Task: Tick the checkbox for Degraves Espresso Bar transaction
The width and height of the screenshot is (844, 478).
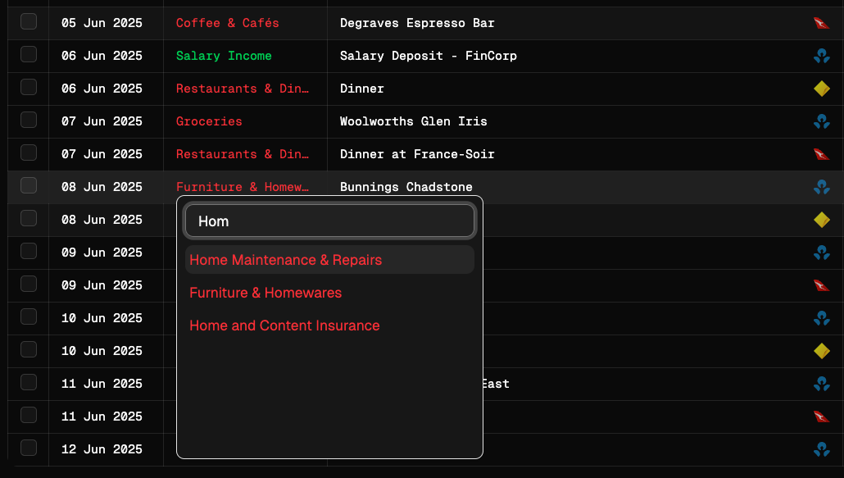Action: (x=29, y=22)
